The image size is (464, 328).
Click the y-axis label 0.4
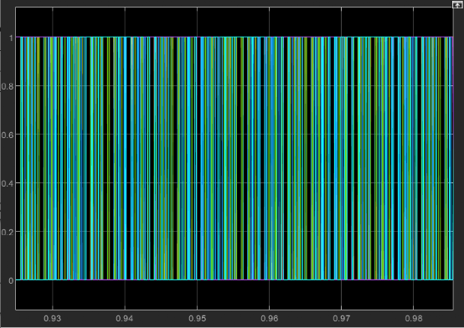point(8,184)
